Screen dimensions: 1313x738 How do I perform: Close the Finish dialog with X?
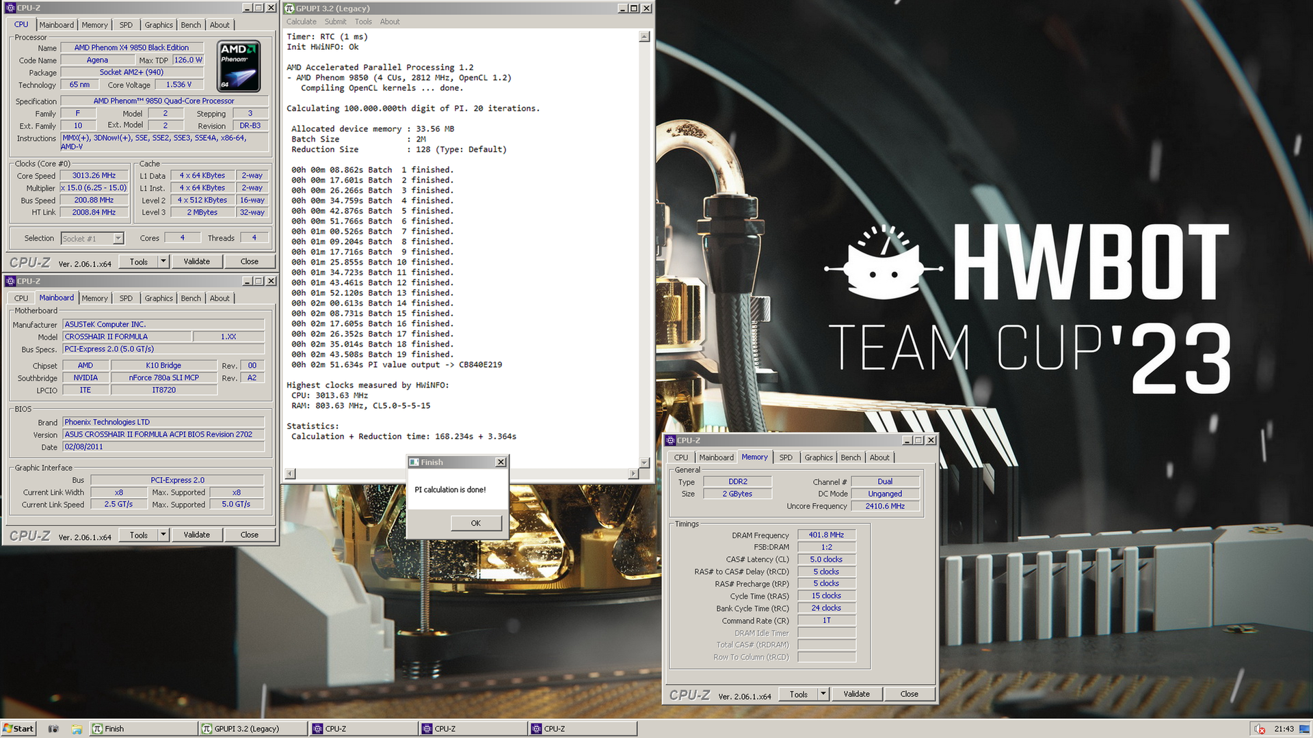pos(501,462)
